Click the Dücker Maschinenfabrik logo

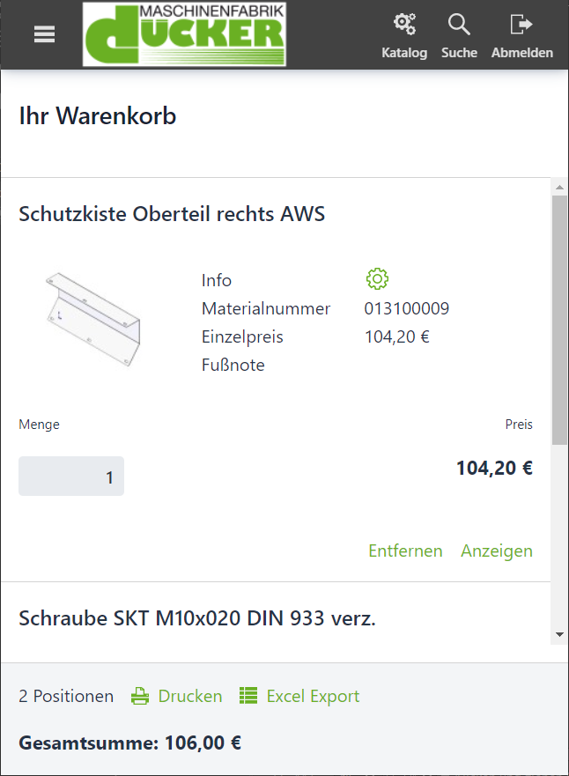coord(186,34)
